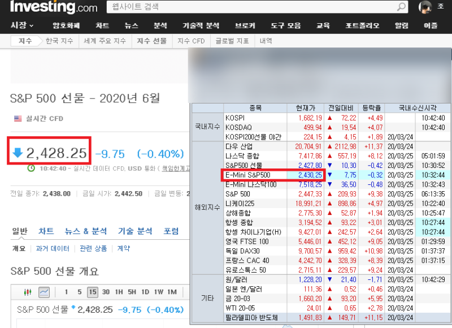This screenshot has height=328, width=452.
Task: Open 관련 상품 sub-tab
Action: [93, 248]
